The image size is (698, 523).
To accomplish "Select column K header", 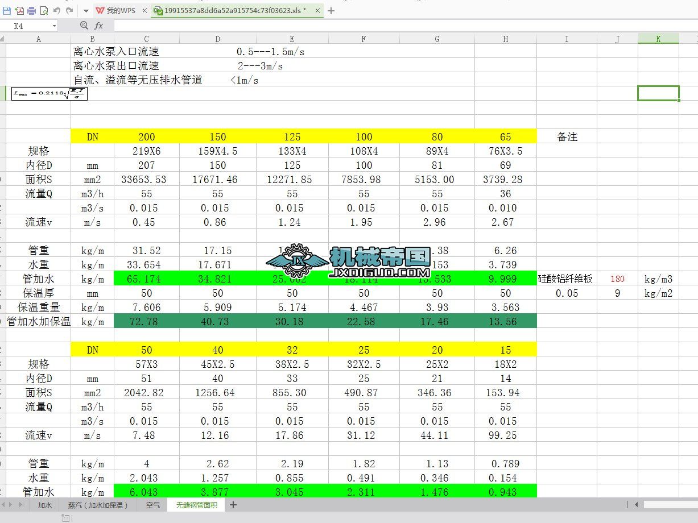I will pos(658,39).
